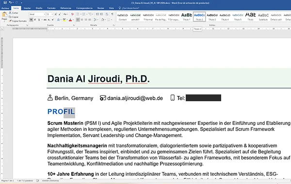The width and height of the screenshot is (291, 184).
Task: Click the bullet list icon
Action: point(78,14)
